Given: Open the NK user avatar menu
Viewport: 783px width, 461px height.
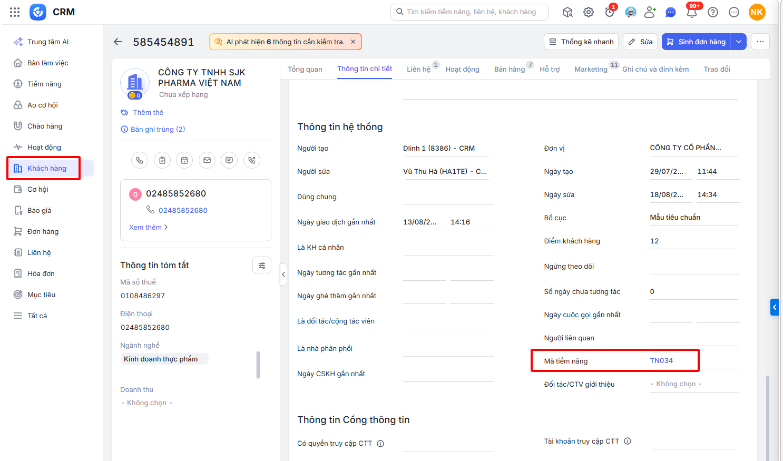Looking at the screenshot, I should [757, 12].
